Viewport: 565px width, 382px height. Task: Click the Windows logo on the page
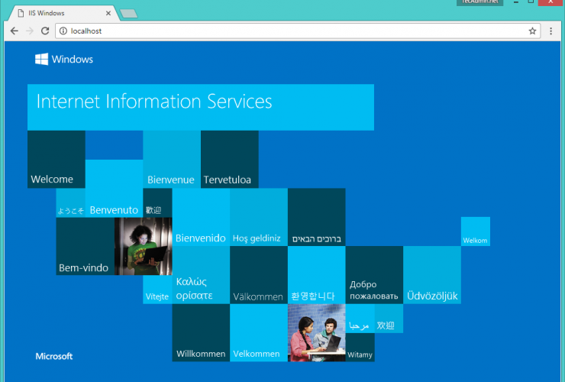pyautogui.click(x=64, y=60)
